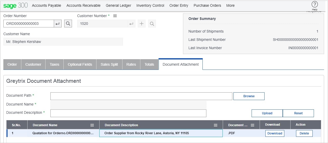Switch to the Taxes tab

click(55, 64)
